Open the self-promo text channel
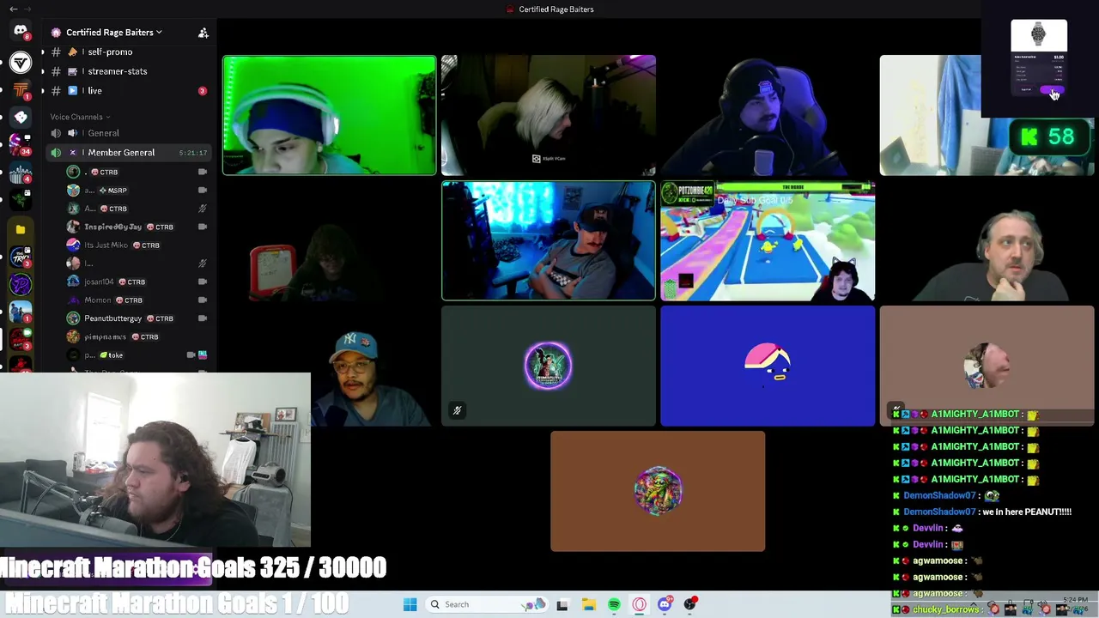 (110, 52)
